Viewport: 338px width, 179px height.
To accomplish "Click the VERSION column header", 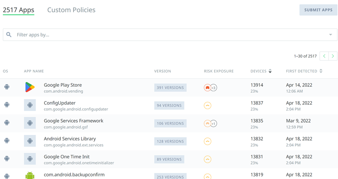I will coord(163,71).
